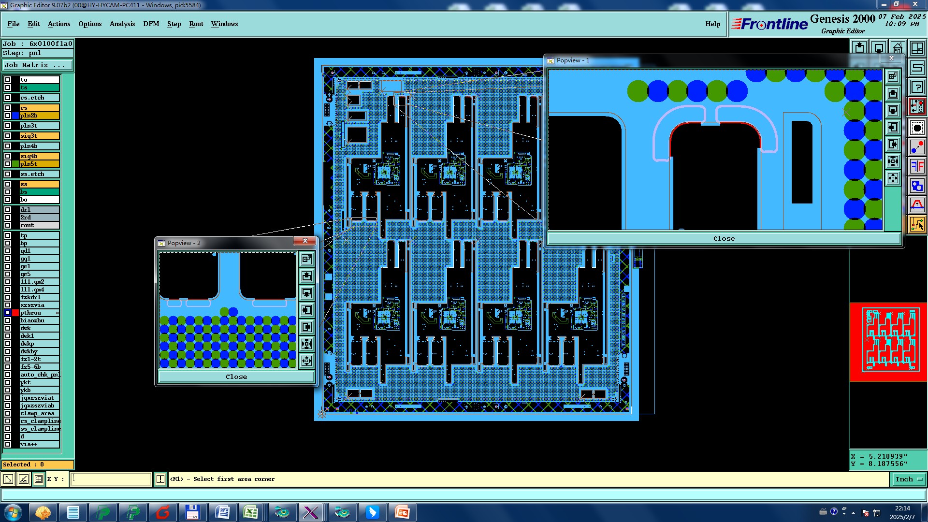Image resolution: width=928 pixels, height=522 pixels.
Task: Toggle display checkbox for drl layer
Action: [x=8, y=210]
